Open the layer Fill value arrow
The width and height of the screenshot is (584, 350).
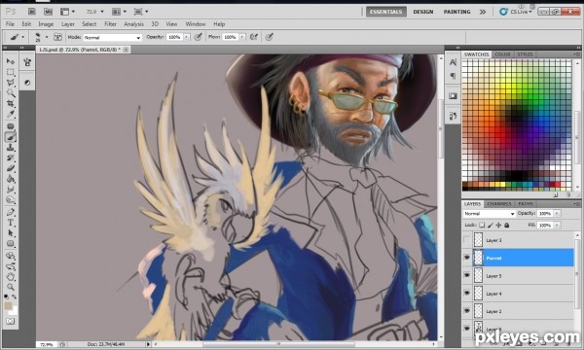[x=557, y=225]
